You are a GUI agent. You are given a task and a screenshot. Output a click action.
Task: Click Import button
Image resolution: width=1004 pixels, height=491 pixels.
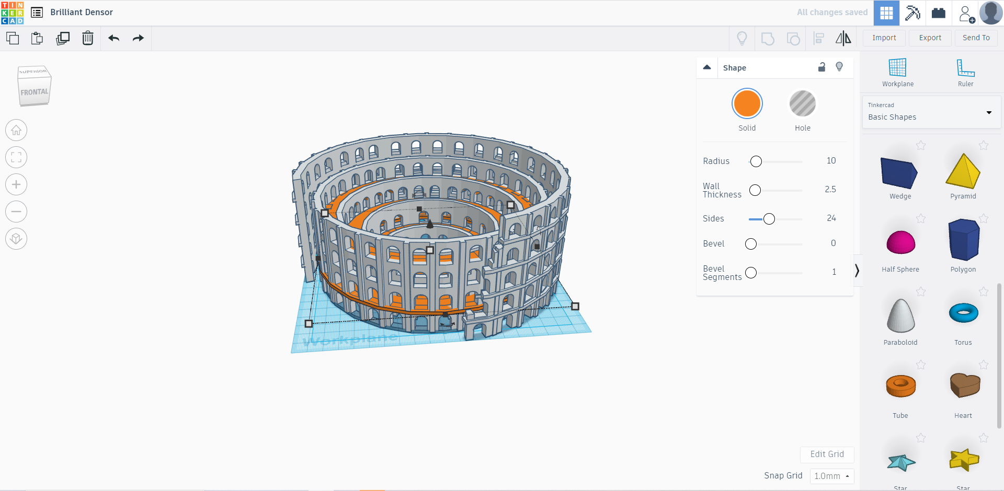tap(884, 38)
